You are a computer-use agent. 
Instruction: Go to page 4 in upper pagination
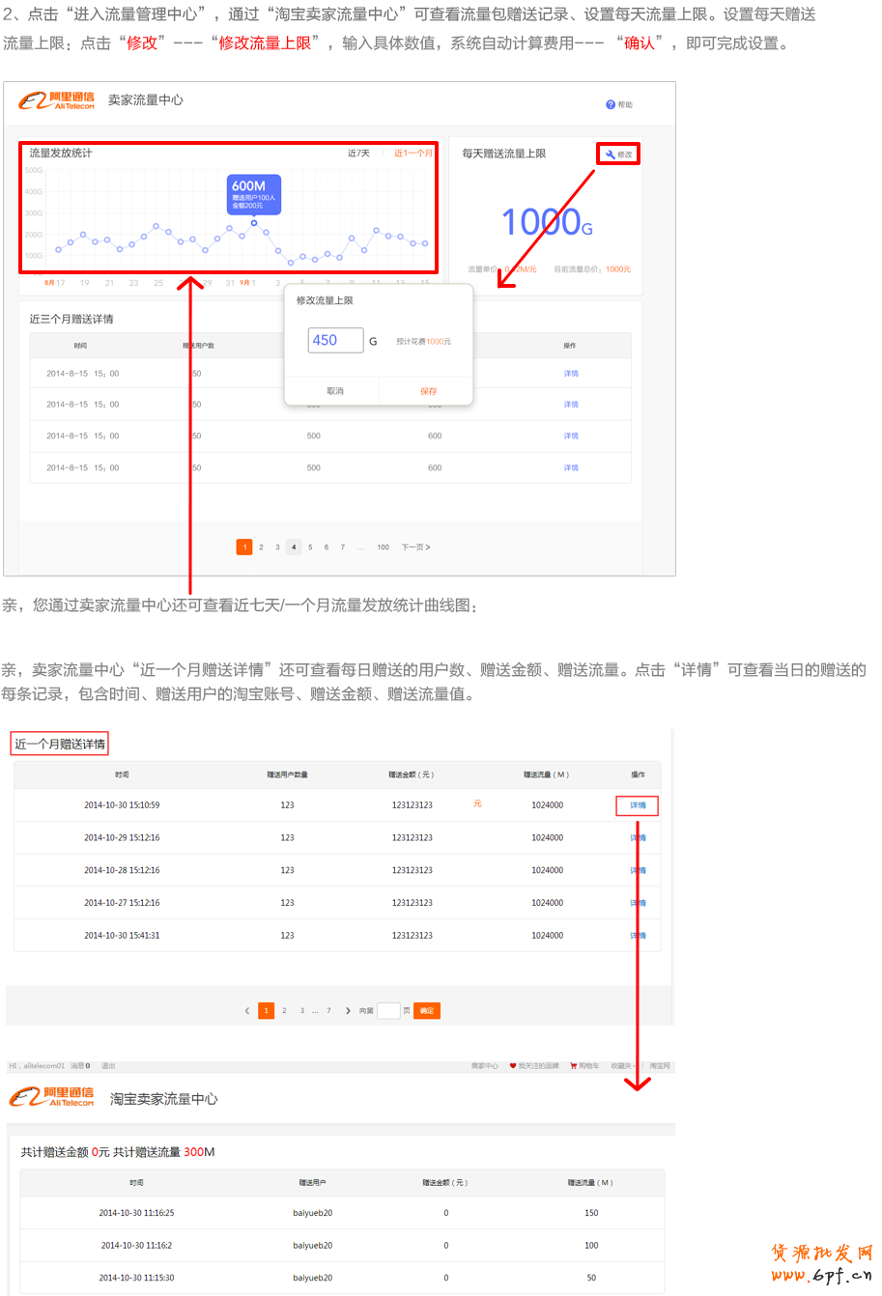294,548
